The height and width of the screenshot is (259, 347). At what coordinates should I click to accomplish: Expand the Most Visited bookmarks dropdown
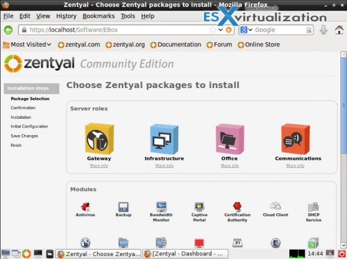point(27,45)
